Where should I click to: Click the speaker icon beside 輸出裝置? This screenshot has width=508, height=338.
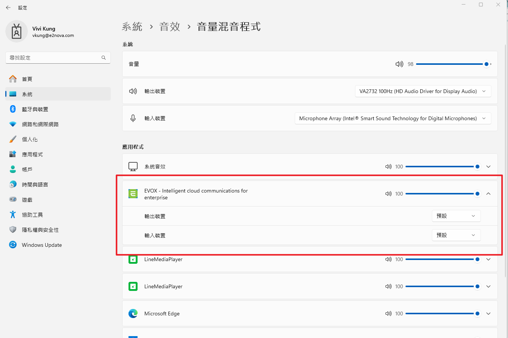[x=133, y=91]
